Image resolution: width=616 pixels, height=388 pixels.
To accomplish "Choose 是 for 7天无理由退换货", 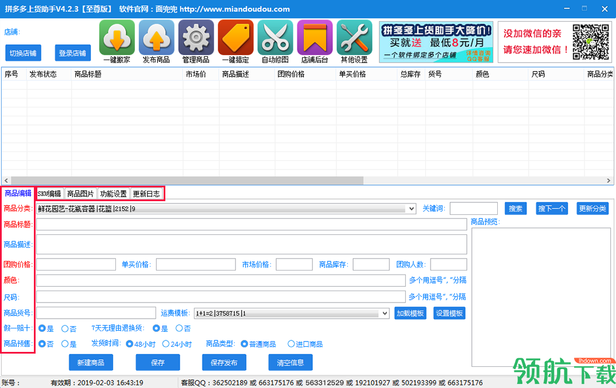I will click(156, 328).
